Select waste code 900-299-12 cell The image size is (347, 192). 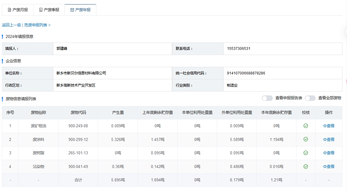[78, 139]
